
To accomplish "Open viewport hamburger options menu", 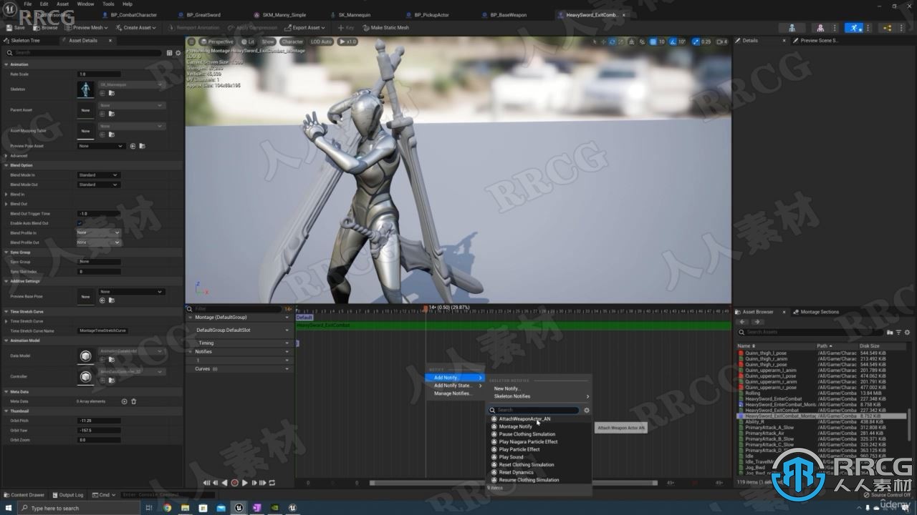I will [x=191, y=41].
